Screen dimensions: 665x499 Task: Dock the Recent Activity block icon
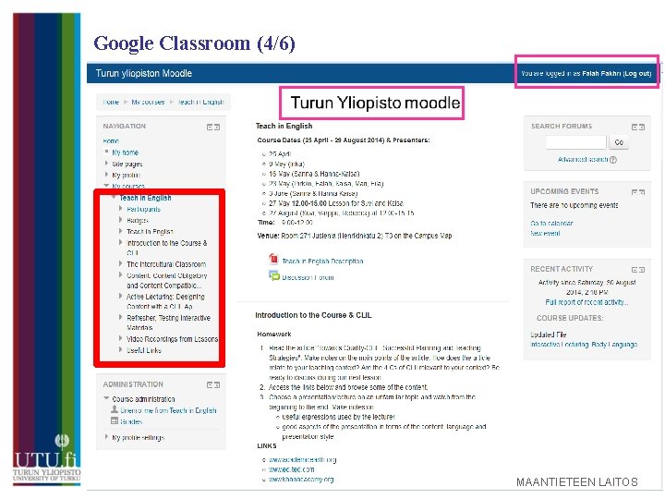click(x=642, y=270)
